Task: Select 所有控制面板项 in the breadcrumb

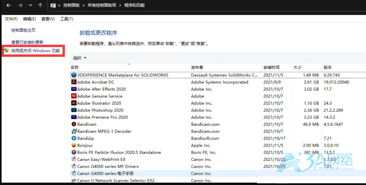Action: pos(102,5)
